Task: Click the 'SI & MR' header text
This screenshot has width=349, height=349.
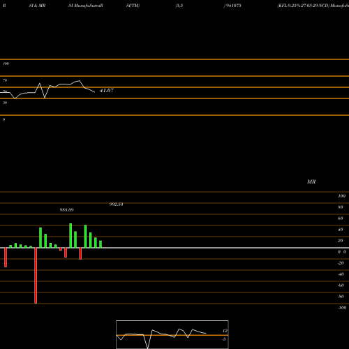Action: click(x=37, y=6)
